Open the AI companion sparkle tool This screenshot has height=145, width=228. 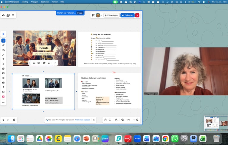click(x=3, y=34)
